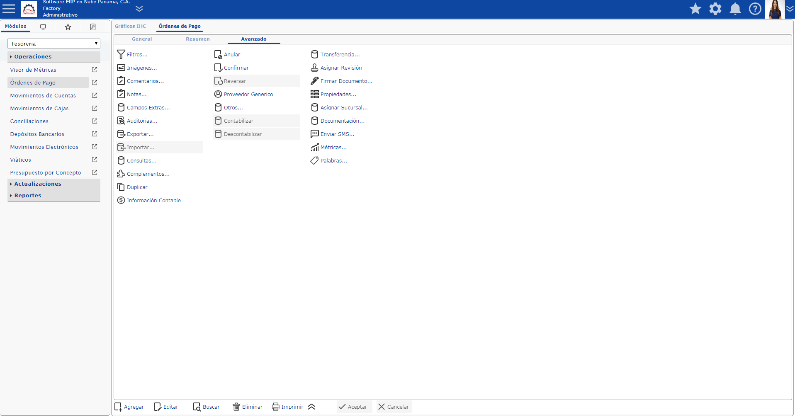Click the notifications bell icon

pos(735,9)
